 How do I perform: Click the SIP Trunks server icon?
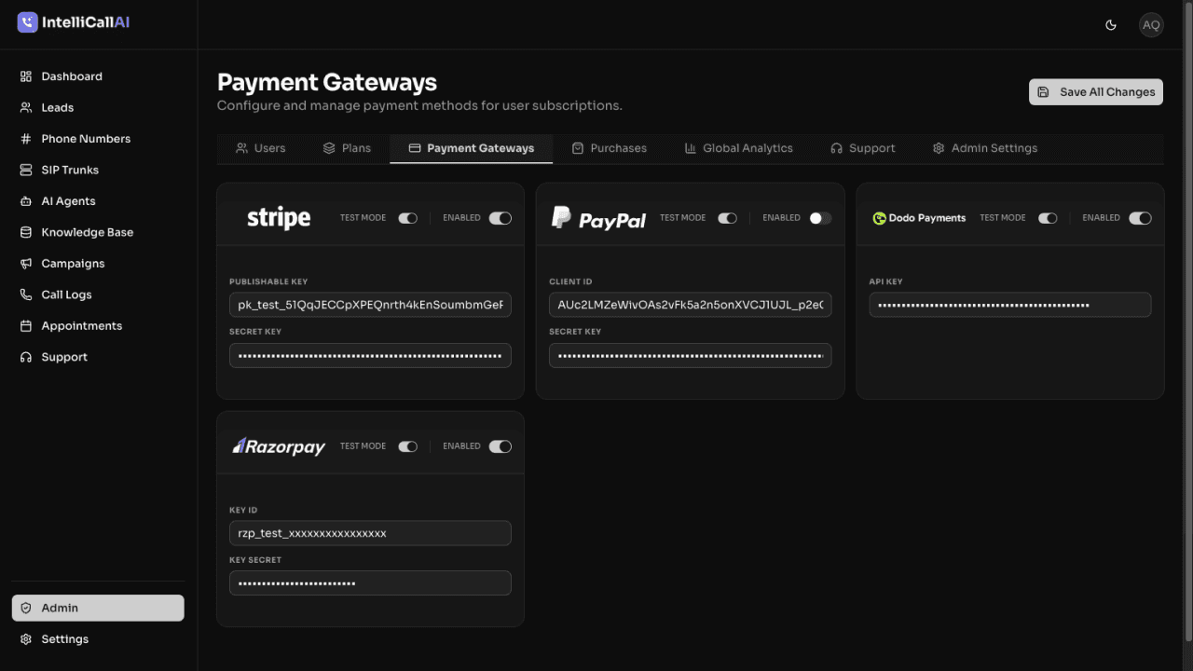pyautogui.click(x=26, y=170)
